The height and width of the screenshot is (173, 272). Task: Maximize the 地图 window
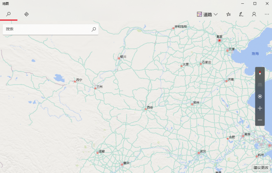click(255, 3)
